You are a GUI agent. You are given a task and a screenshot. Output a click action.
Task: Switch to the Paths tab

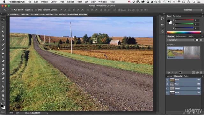coord(186,76)
